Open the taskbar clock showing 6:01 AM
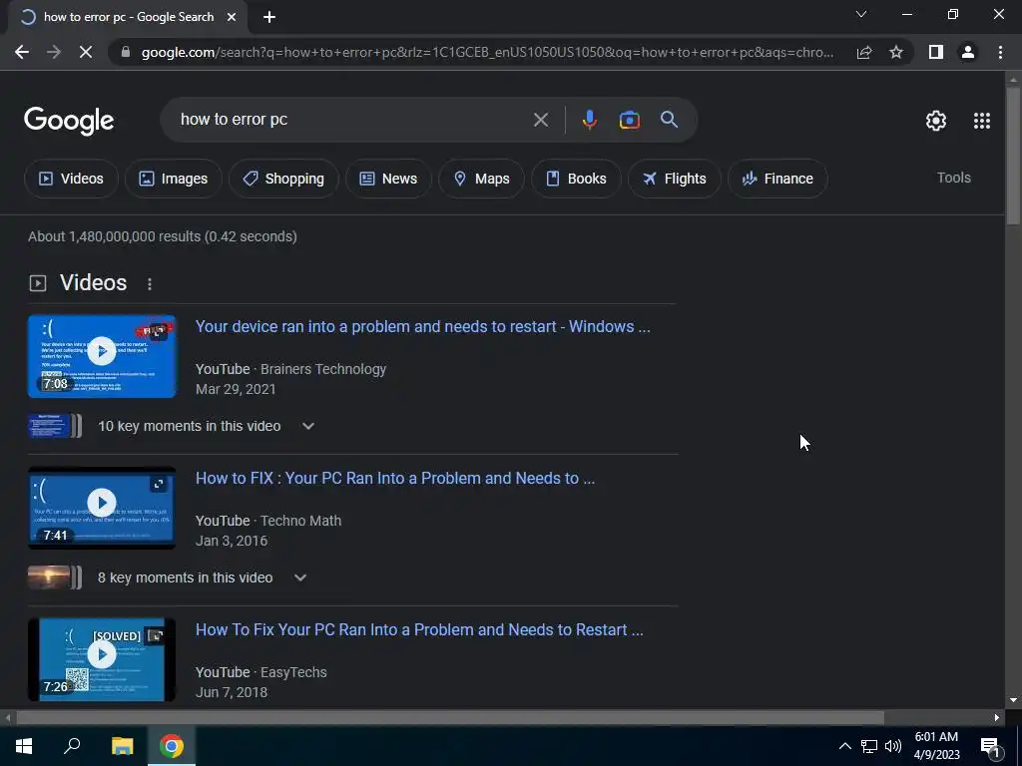1022x766 pixels. point(936,746)
